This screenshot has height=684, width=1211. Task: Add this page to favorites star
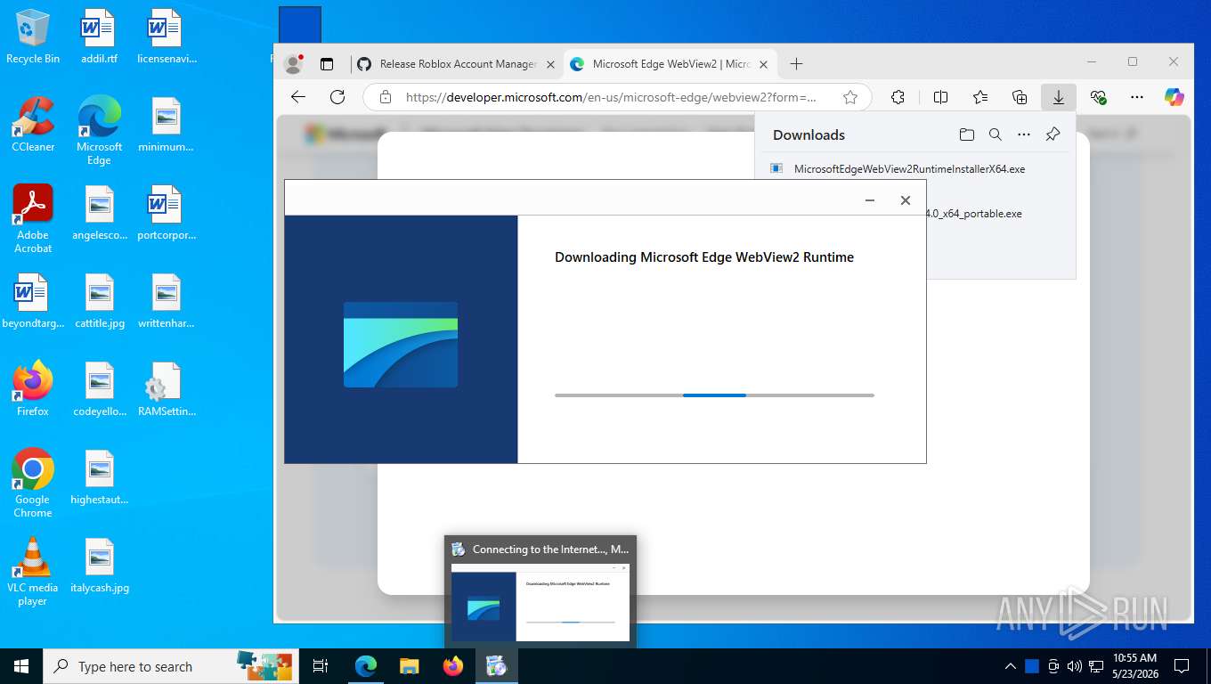[x=850, y=97]
